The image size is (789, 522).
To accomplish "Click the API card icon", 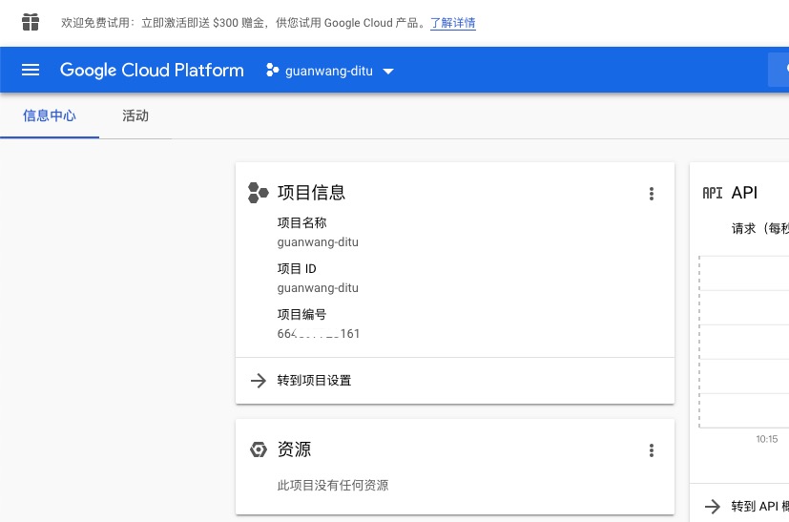I will tap(712, 193).
